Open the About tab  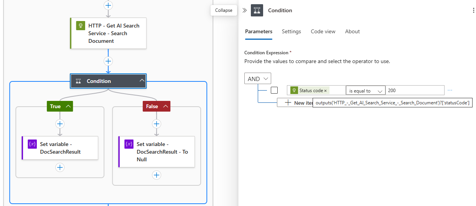pyautogui.click(x=352, y=31)
